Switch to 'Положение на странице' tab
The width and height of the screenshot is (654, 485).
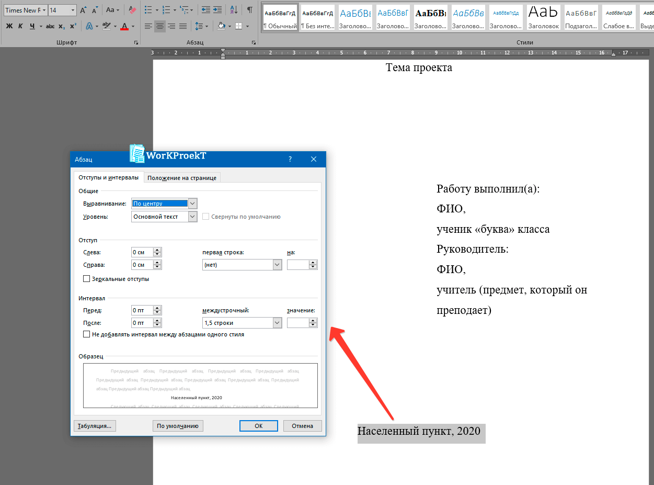coord(181,178)
